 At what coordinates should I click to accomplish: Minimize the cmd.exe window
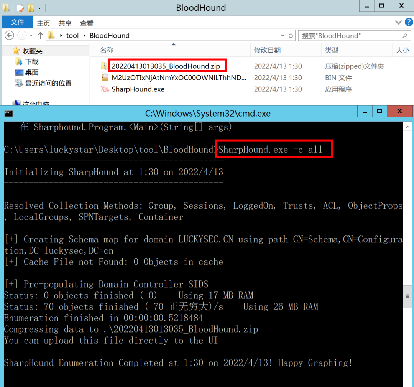tap(365, 112)
